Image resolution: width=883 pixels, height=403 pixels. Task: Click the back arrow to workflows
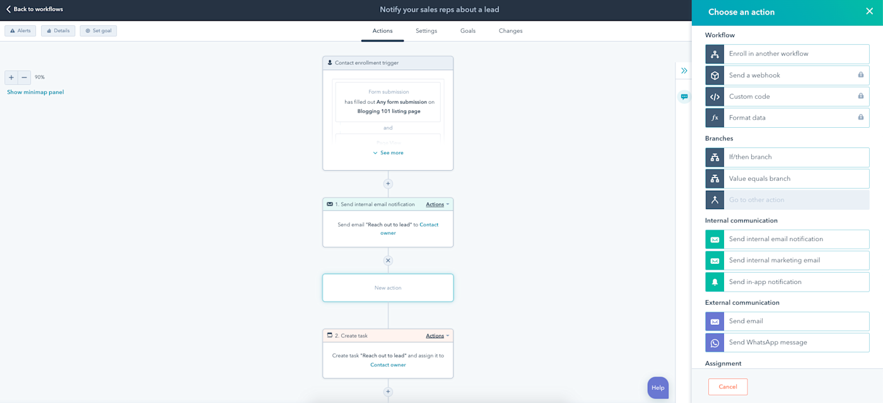(x=8, y=9)
